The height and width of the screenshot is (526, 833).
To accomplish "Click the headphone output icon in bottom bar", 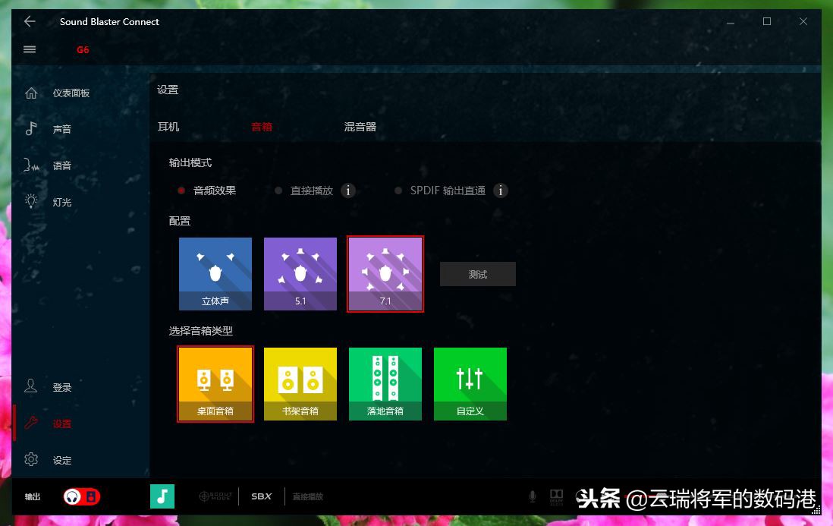I will click(74, 496).
